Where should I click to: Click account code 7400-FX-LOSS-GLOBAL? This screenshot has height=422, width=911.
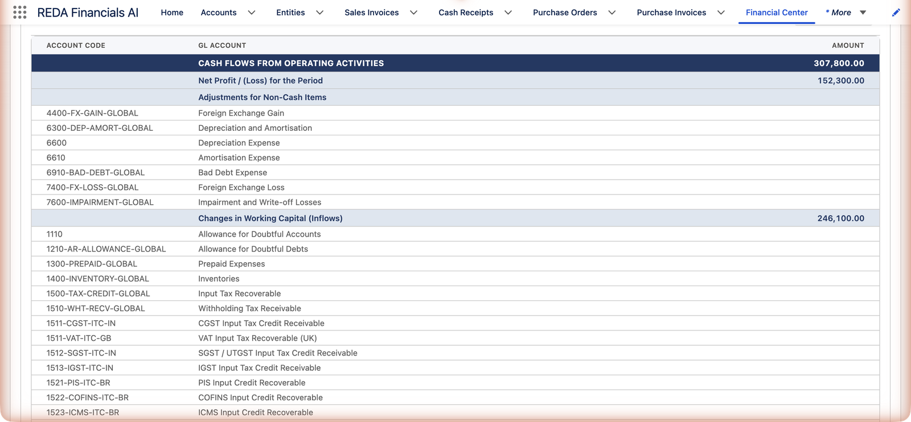(x=92, y=187)
